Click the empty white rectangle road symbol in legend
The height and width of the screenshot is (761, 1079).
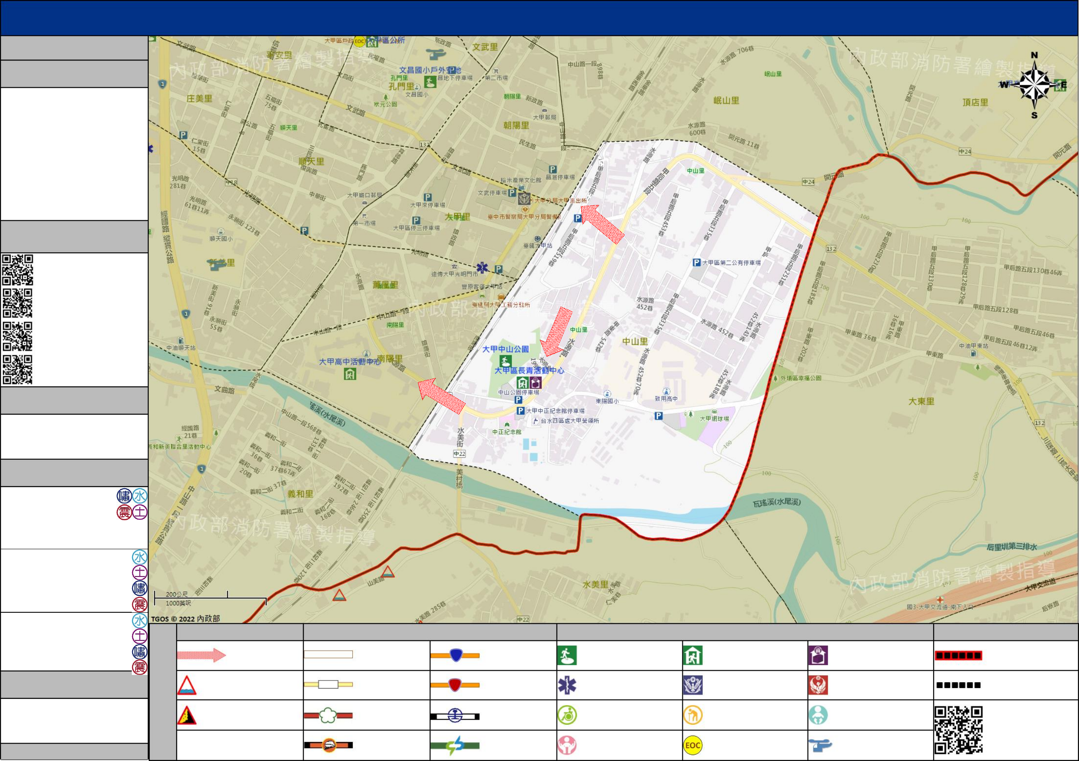click(328, 654)
